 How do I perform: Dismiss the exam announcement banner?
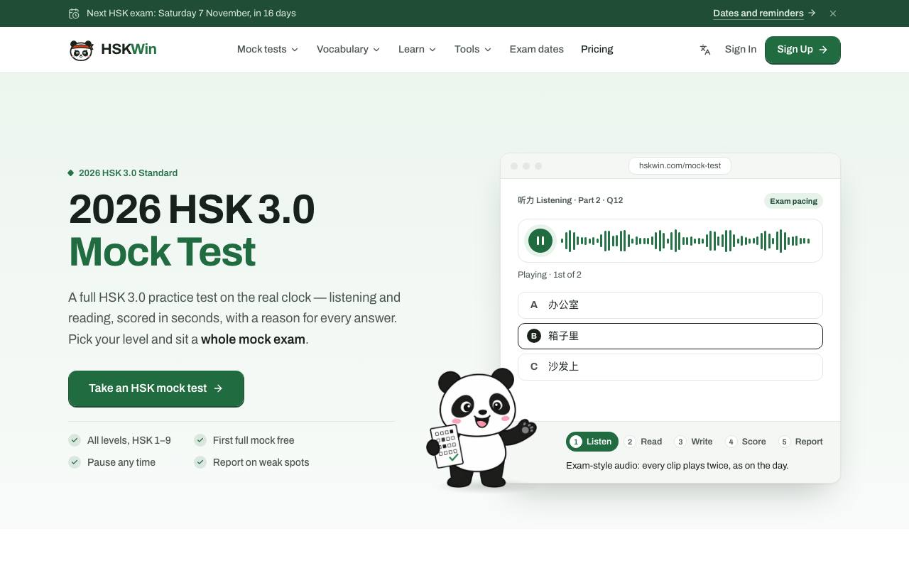[833, 13]
